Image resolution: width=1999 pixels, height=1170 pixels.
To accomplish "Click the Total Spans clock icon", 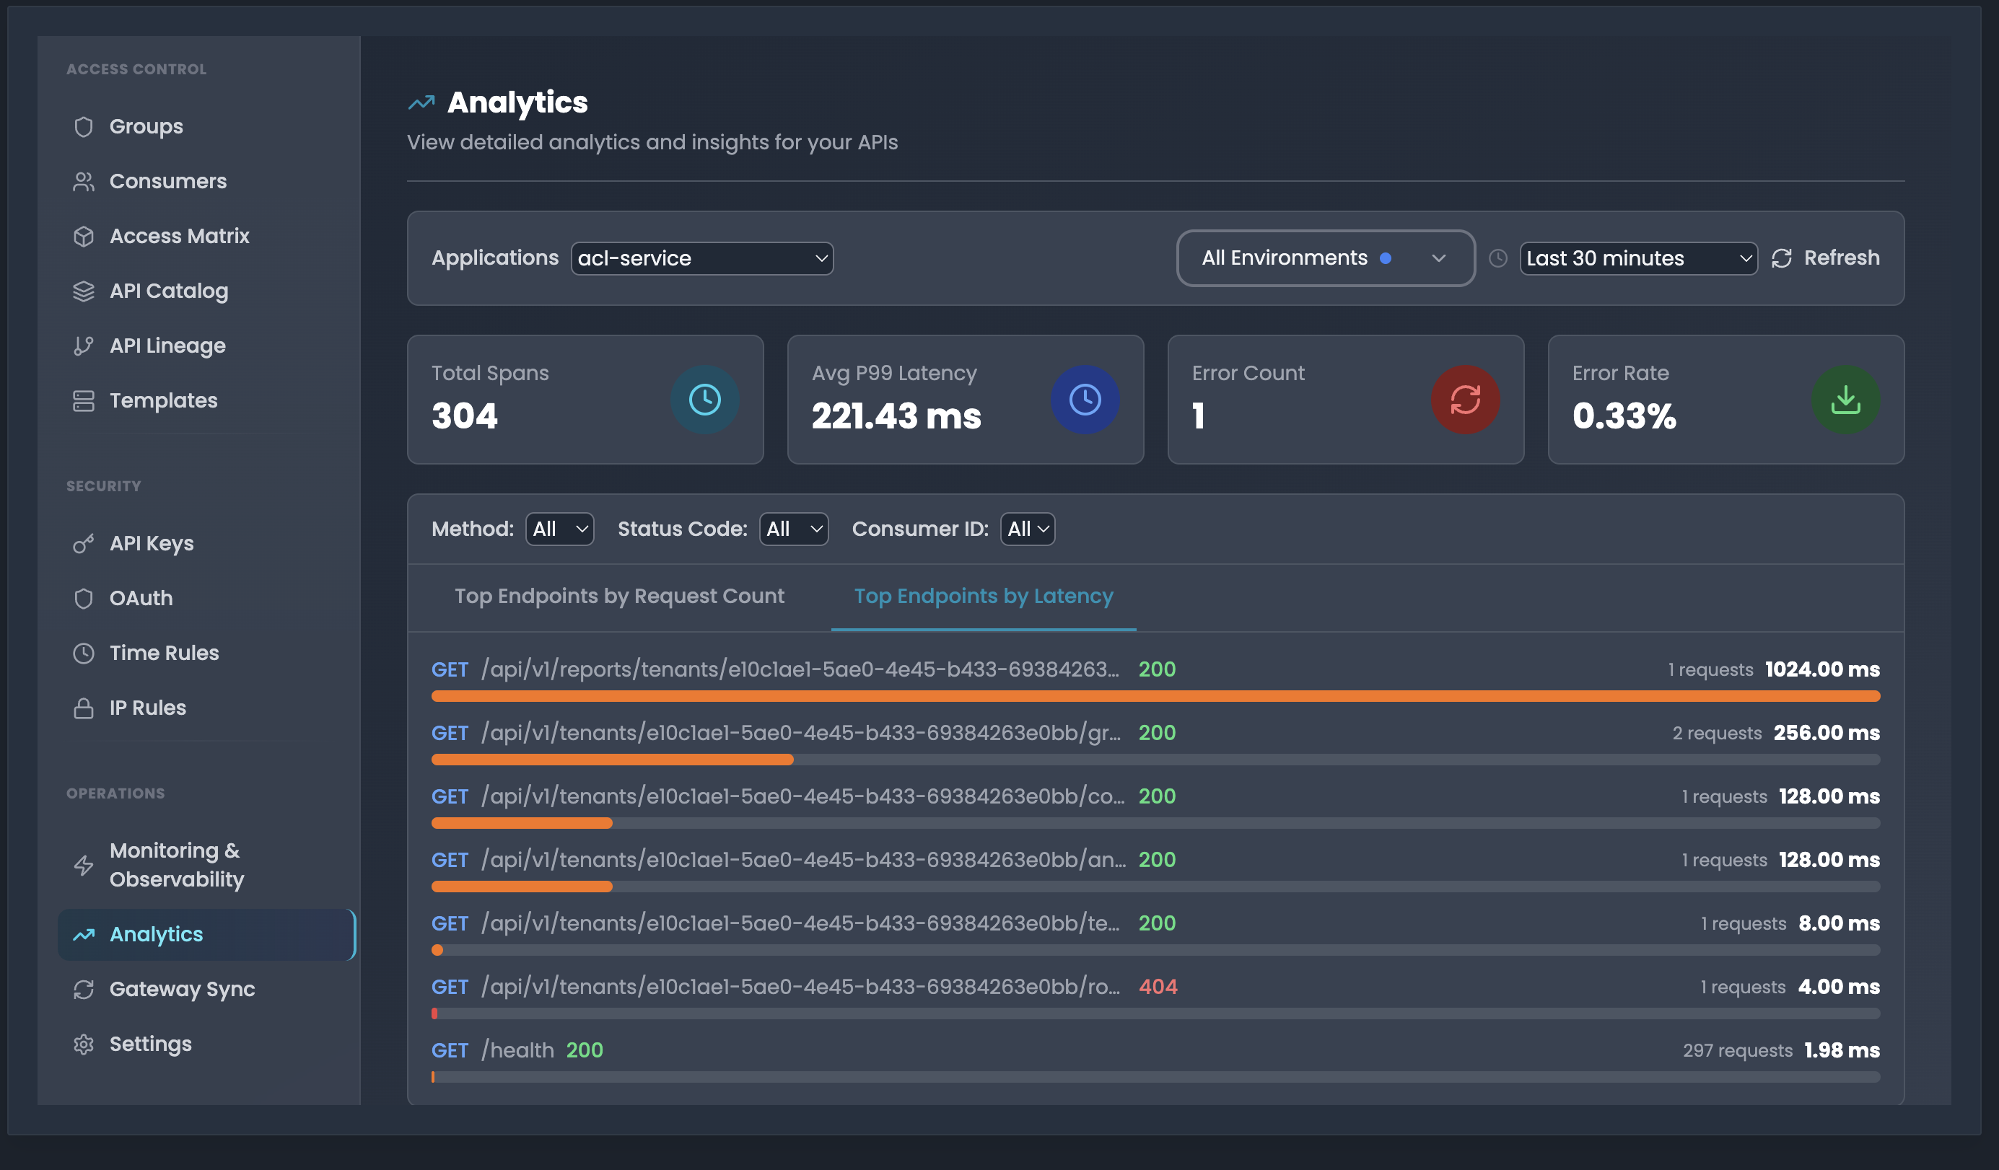I will point(704,400).
